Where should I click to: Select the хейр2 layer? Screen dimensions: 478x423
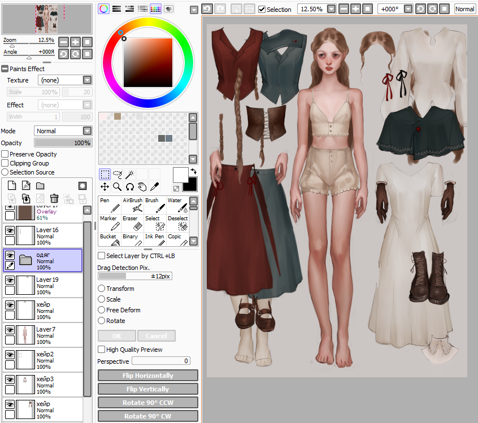tap(43, 360)
